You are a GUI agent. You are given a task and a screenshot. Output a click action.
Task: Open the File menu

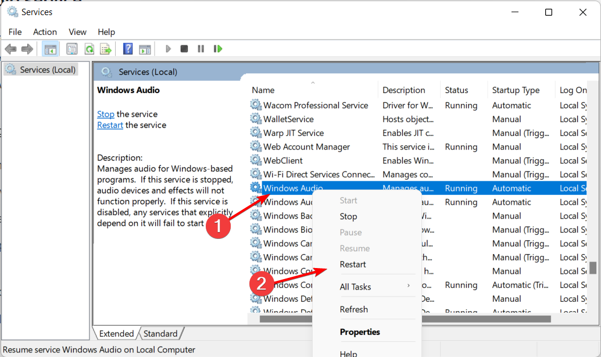coord(15,32)
